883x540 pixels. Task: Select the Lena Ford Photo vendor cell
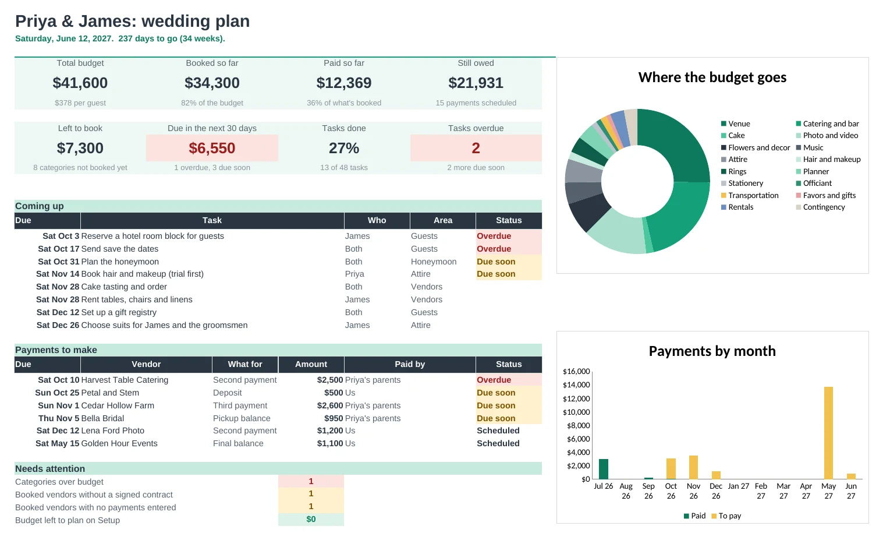146,430
